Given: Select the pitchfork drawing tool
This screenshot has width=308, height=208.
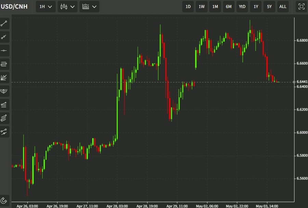Looking at the screenshot, I should click(x=4, y=105).
